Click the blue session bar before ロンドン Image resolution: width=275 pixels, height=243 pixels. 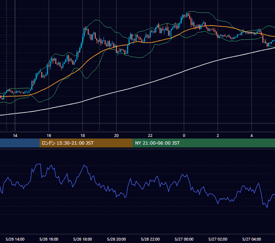(x=20, y=143)
